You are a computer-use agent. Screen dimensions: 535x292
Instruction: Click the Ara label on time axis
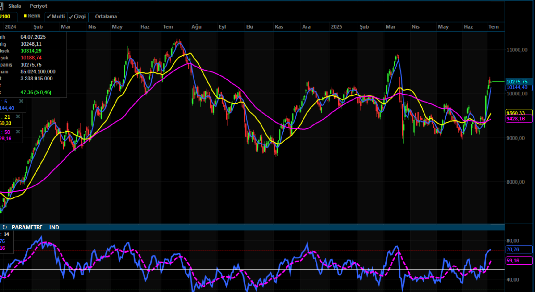[306, 27]
